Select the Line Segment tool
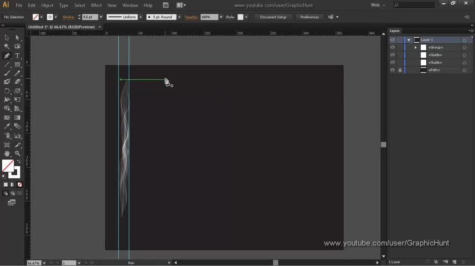475x266 pixels. [7, 64]
